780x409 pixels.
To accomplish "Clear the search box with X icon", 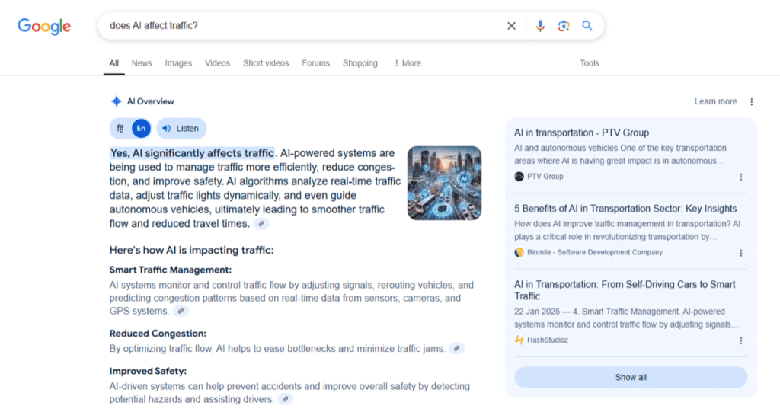I will tap(511, 26).
